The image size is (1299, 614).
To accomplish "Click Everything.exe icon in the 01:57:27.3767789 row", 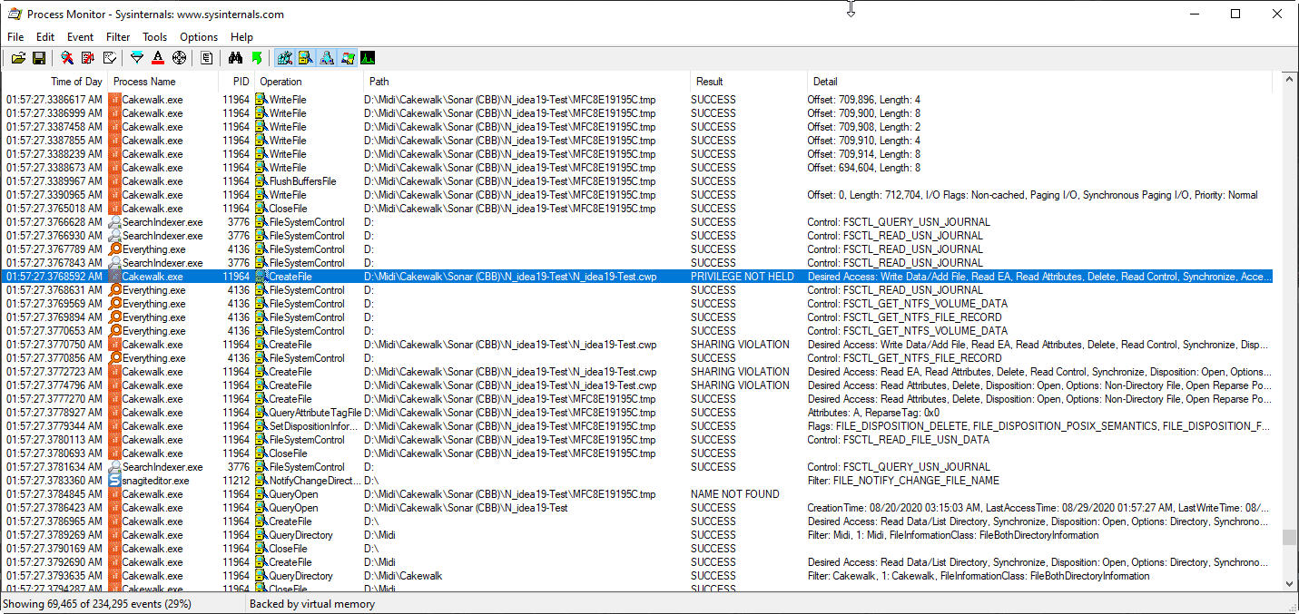I will tap(114, 249).
